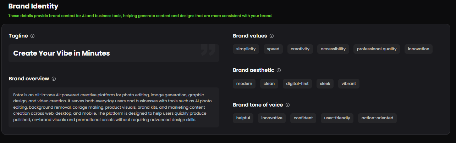The height and width of the screenshot is (143, 456).
Task: Click the info icon beside Tagline
Action: [x=32, y=36]
